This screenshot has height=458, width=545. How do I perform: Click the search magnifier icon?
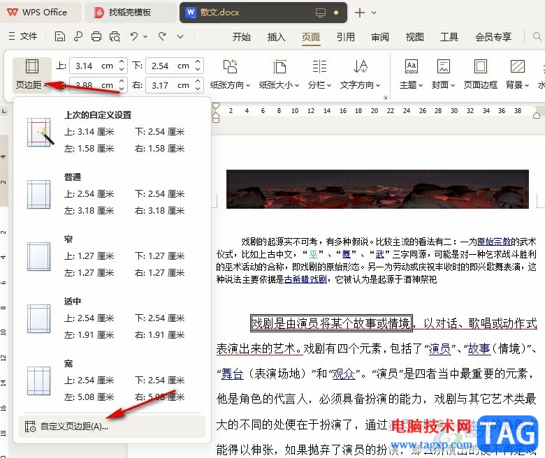(x=537, y=36)
